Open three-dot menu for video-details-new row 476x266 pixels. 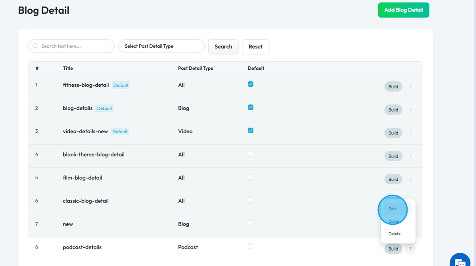pos(410,133)
